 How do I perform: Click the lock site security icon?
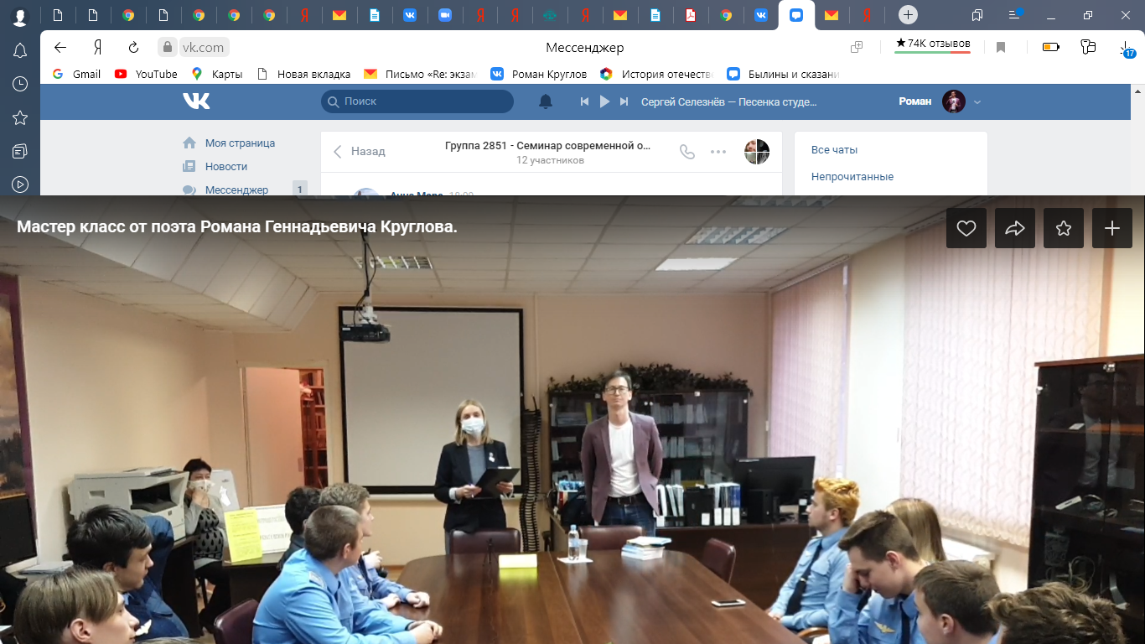[x=168, y=48]
